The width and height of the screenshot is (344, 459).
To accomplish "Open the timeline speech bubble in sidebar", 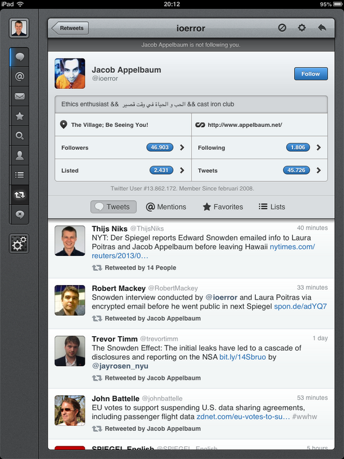I will click(x=19, y=56).
